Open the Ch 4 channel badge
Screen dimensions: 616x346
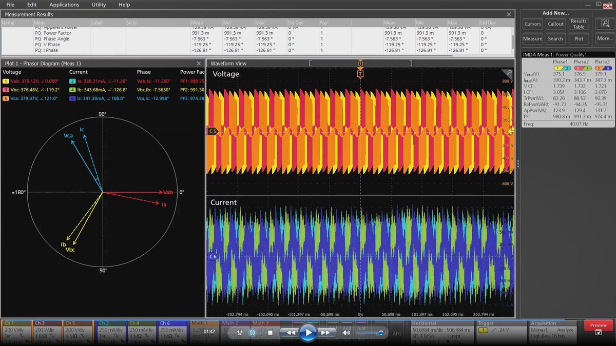(141, 333)
